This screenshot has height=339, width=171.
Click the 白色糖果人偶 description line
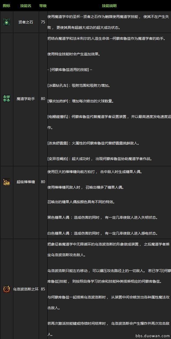pos(102,234)
